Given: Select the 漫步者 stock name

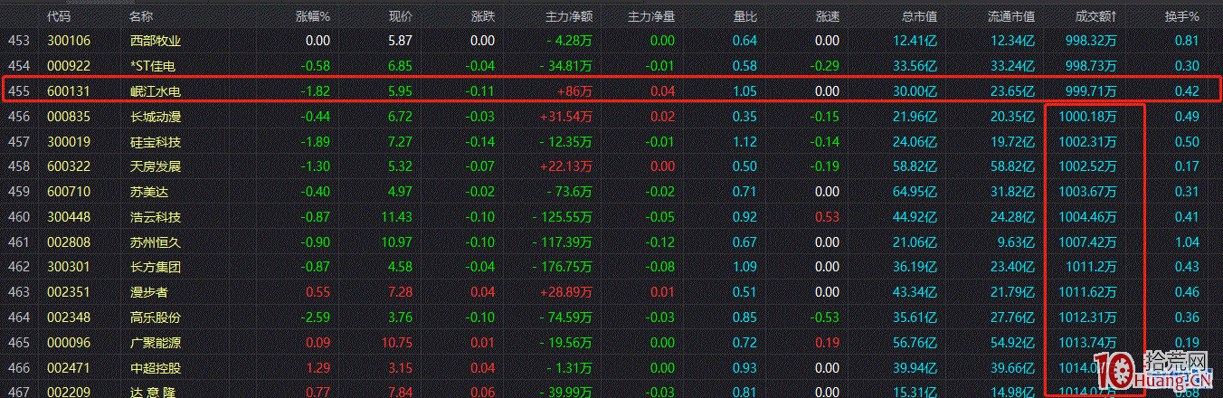Looking at the screenshot, I should point(149,292).
